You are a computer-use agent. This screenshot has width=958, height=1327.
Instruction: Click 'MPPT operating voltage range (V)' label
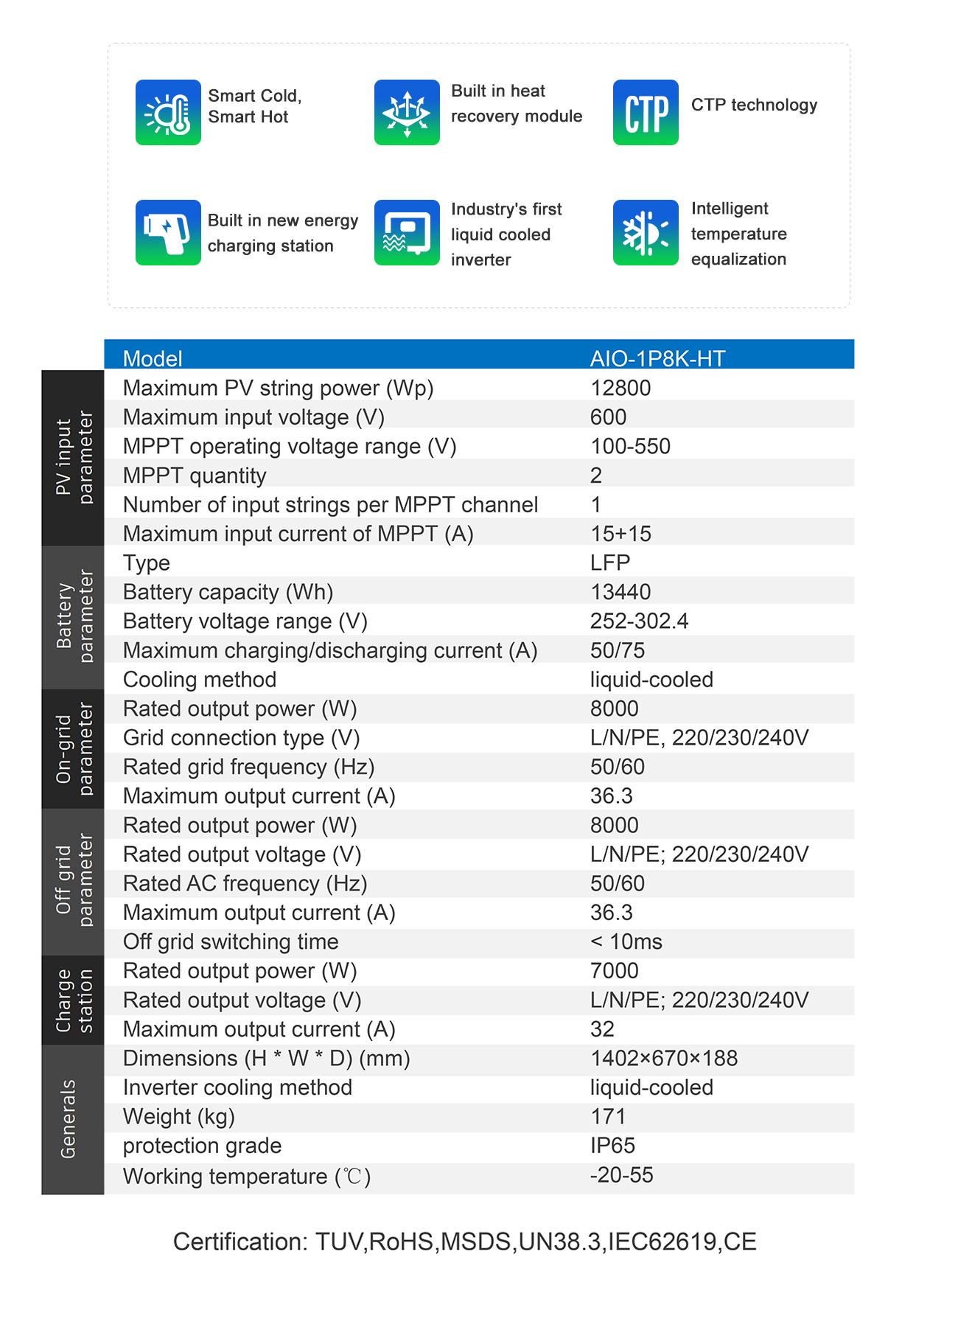point(290,446)
